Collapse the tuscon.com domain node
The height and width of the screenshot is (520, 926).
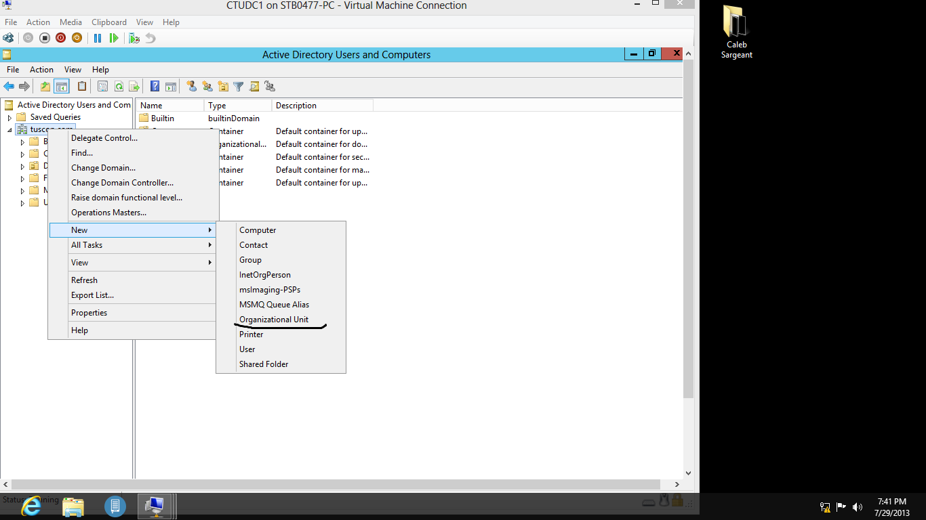coord(9,129)
